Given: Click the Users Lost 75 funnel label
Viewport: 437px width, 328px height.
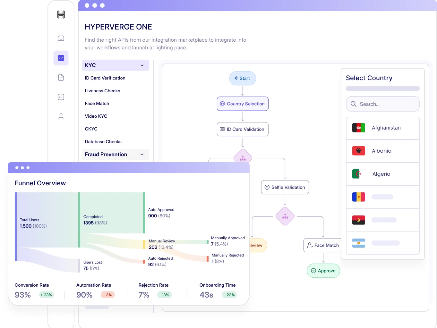Looking at the screenshot, I should (x=93, y=265).
